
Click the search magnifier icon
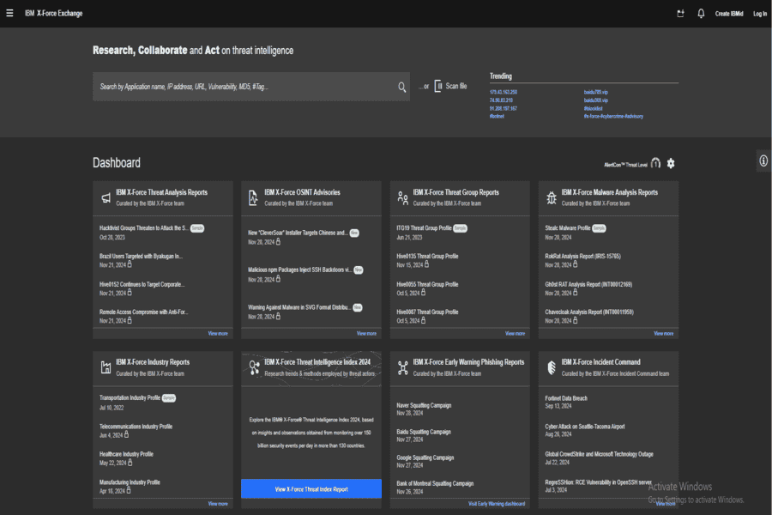point(401,88)
